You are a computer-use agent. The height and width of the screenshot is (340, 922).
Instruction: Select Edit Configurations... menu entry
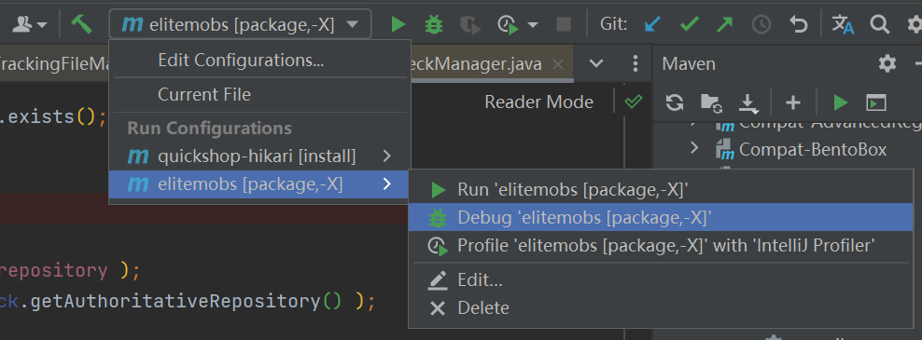[241, 60]
